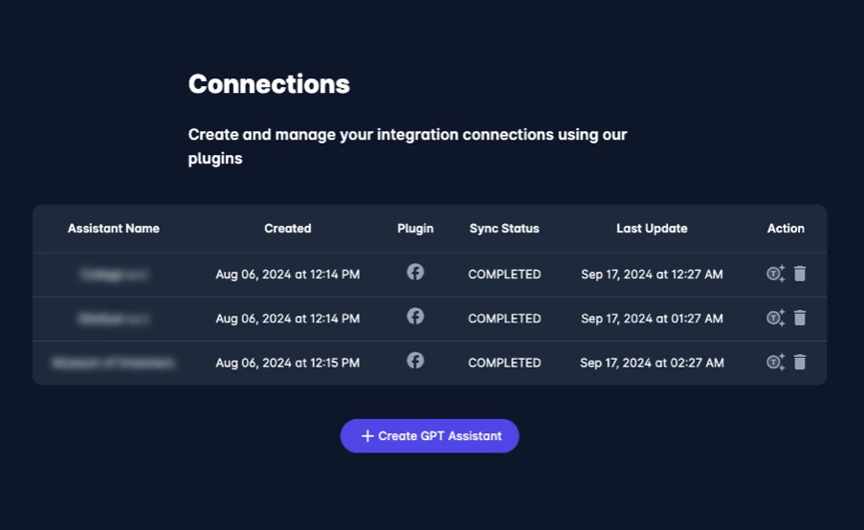Click the Created column header

[x=288, y=229]
